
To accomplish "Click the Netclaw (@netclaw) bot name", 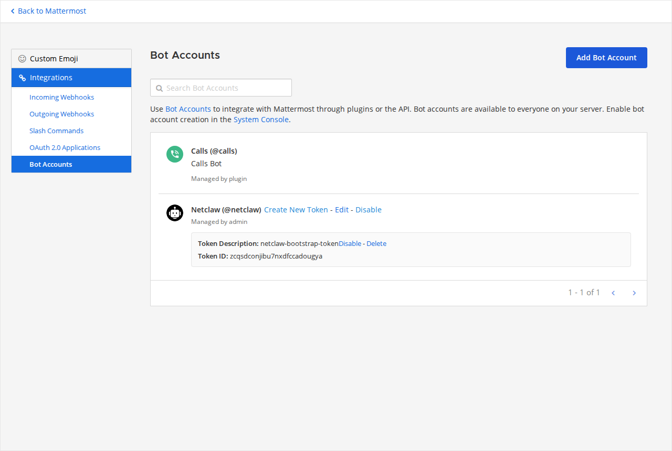I will 226,210.
